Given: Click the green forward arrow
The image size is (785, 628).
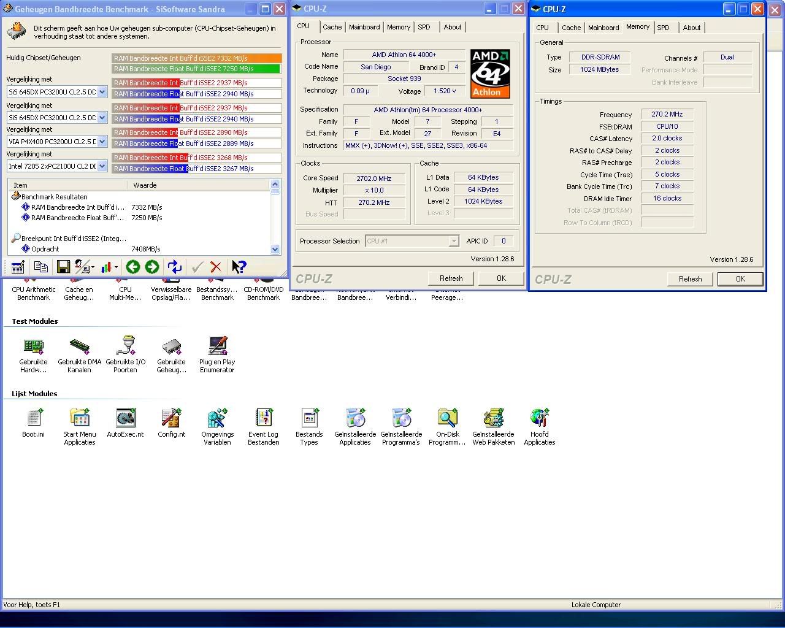Looking at the screenshot, I should [152, 267].
